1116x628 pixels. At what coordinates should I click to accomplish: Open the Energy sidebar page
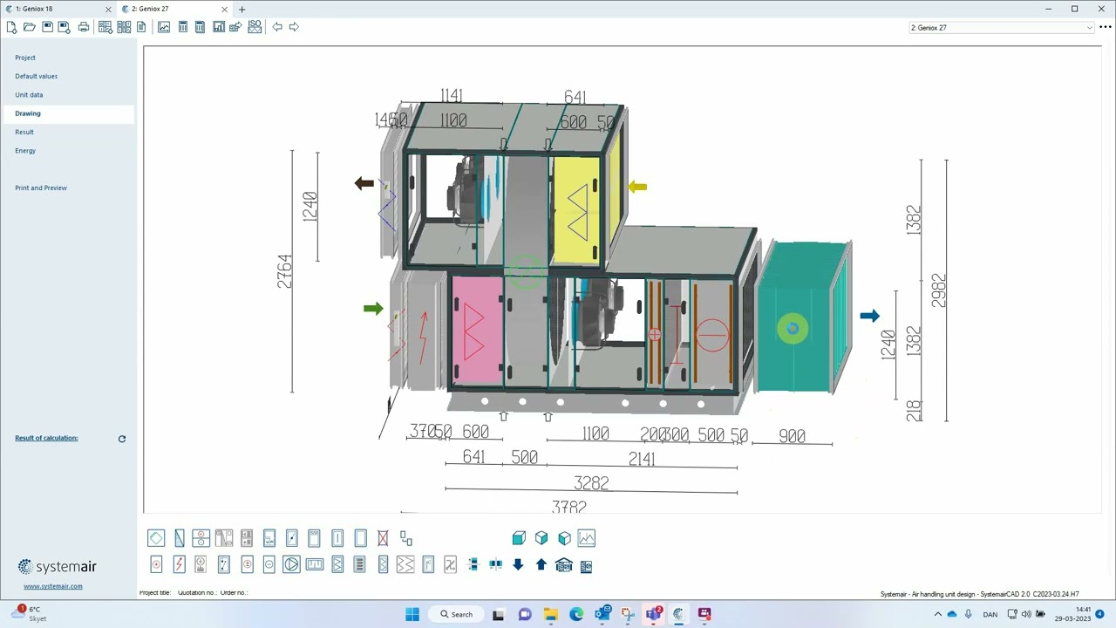[x=25, y=150]
